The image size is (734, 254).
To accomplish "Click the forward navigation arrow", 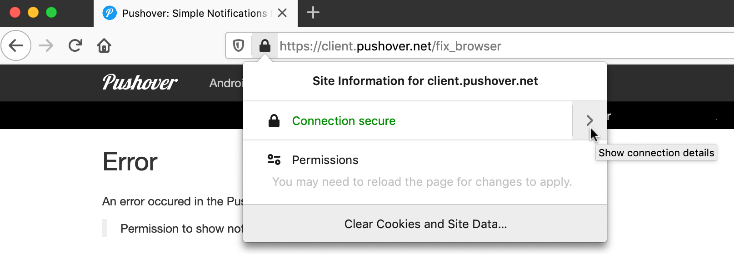I will [46, 45].
